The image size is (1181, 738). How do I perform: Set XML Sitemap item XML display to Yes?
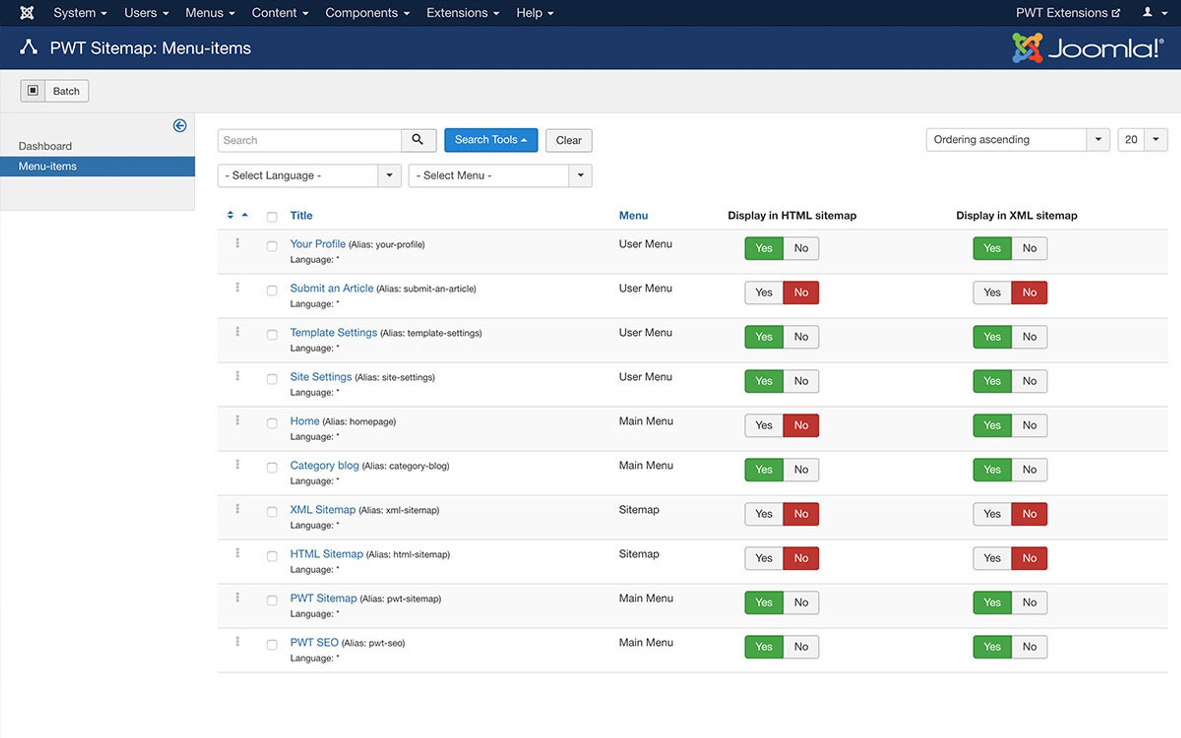click(x=992, y=514)
